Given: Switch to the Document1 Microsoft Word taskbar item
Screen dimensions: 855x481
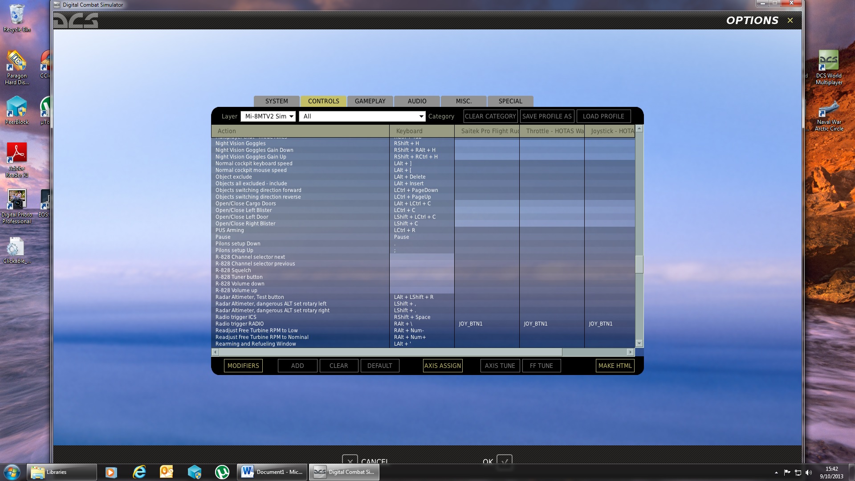Looking at the screenshot, I should click(x=272, y=472).
